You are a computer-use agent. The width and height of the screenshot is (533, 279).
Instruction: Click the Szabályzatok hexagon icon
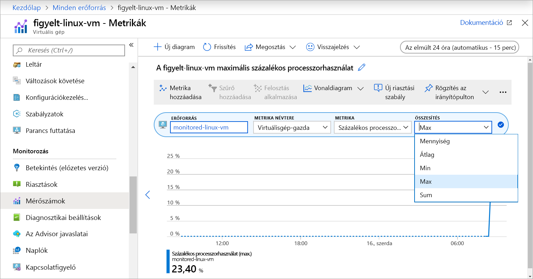(x=17, y=114)
